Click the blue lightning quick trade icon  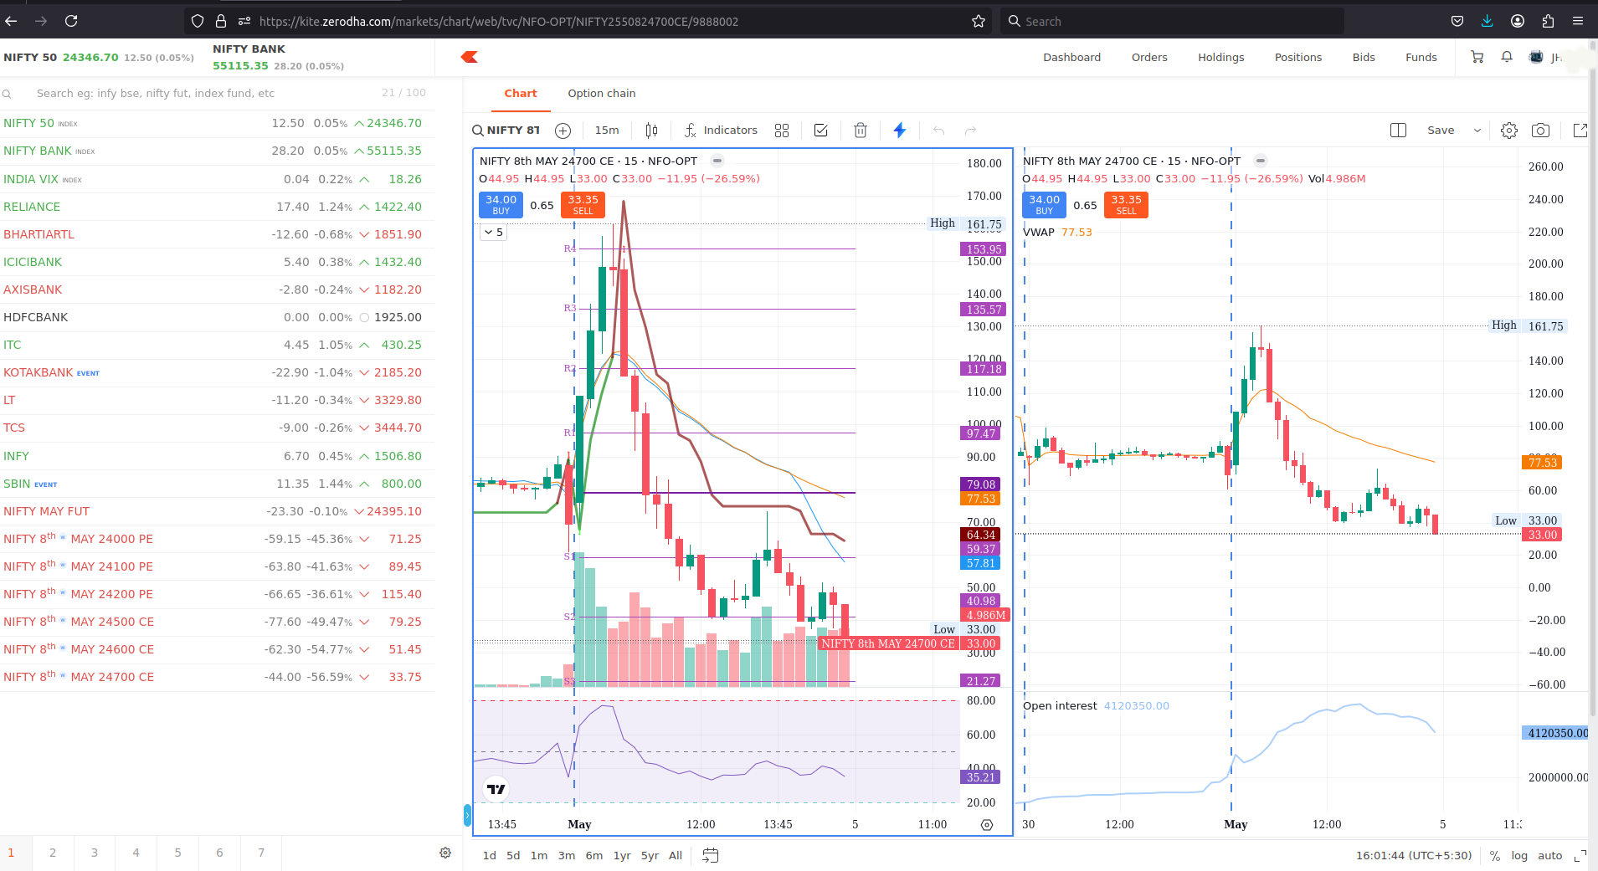[x=900, y=131]
